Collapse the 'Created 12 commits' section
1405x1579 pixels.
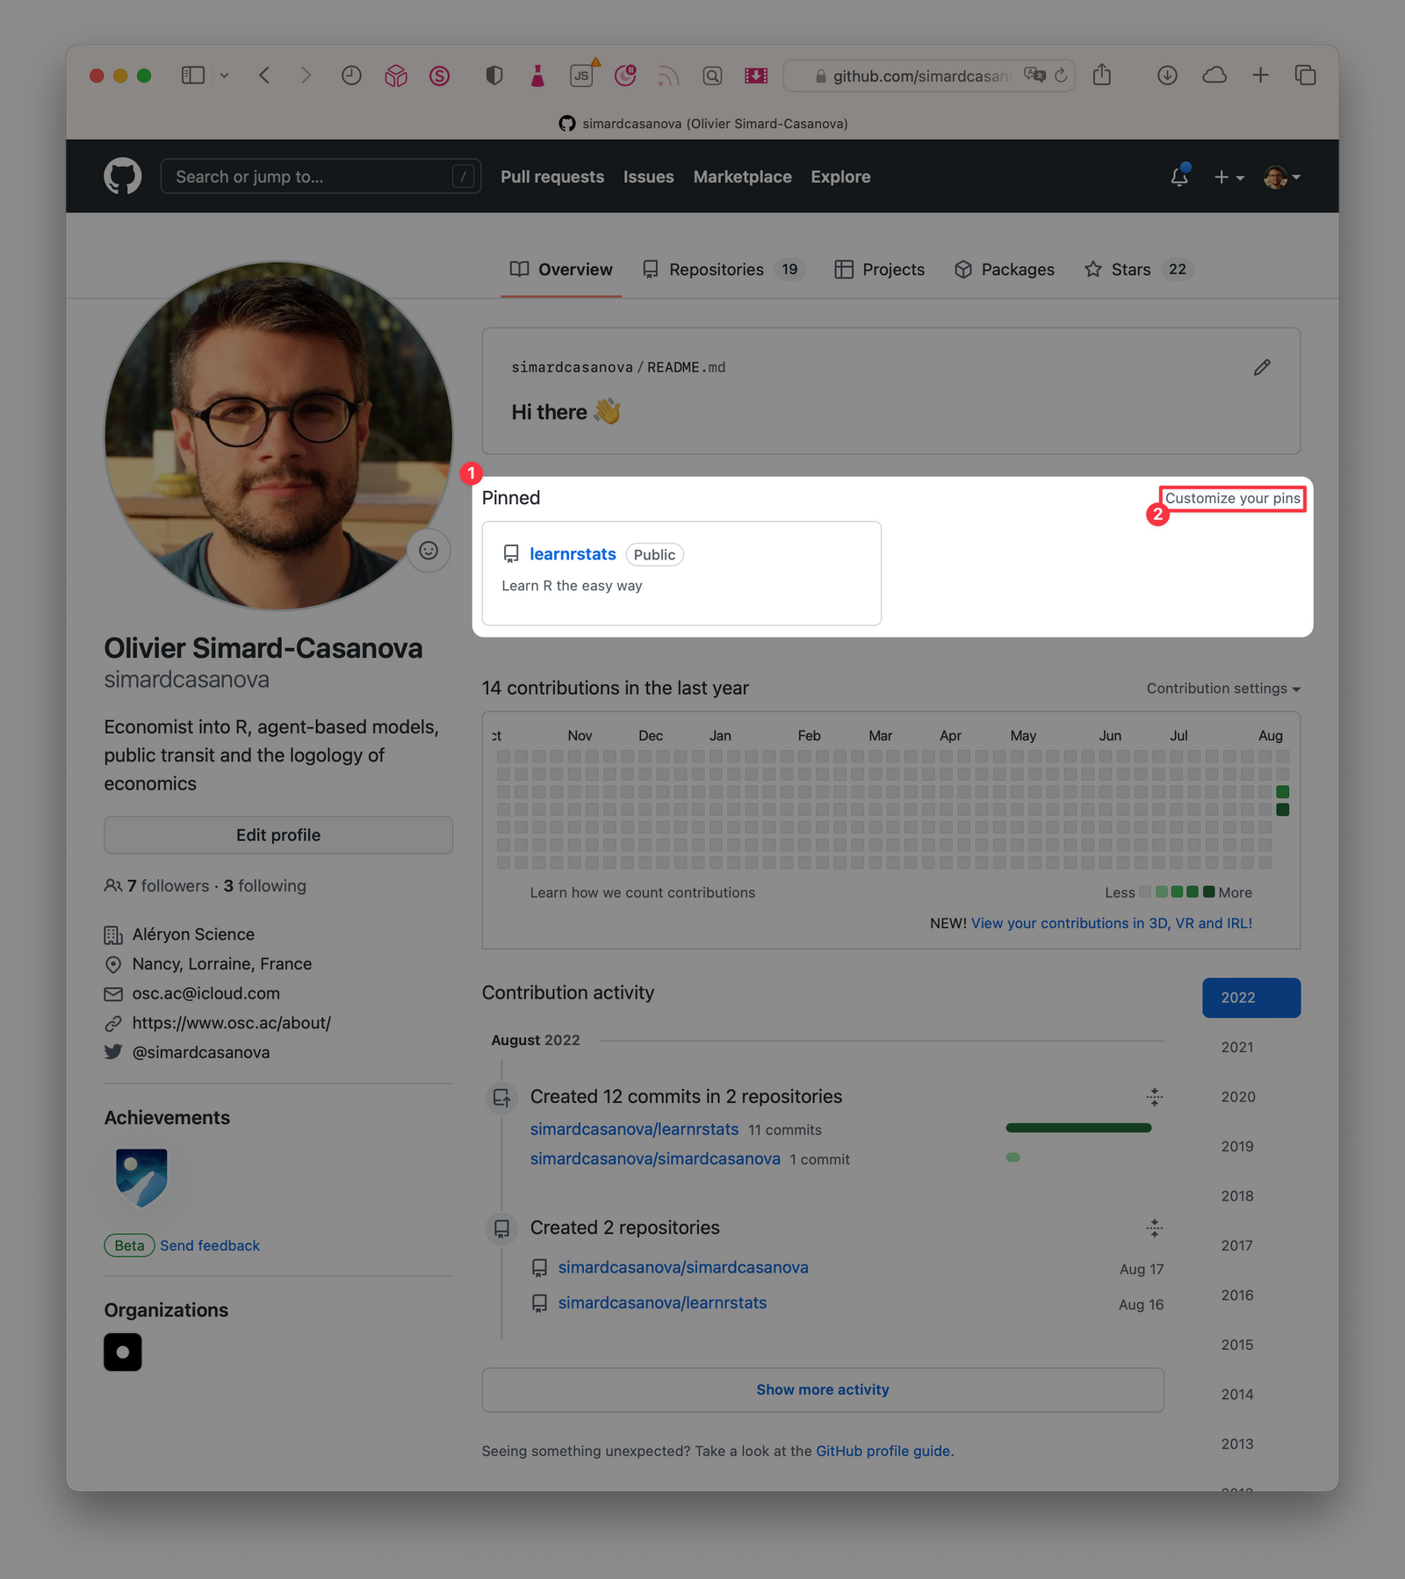tap(1154, 1097)
